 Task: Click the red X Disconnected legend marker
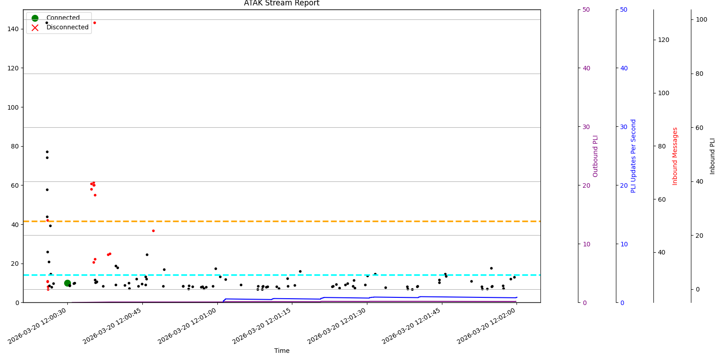click(35, 28)
